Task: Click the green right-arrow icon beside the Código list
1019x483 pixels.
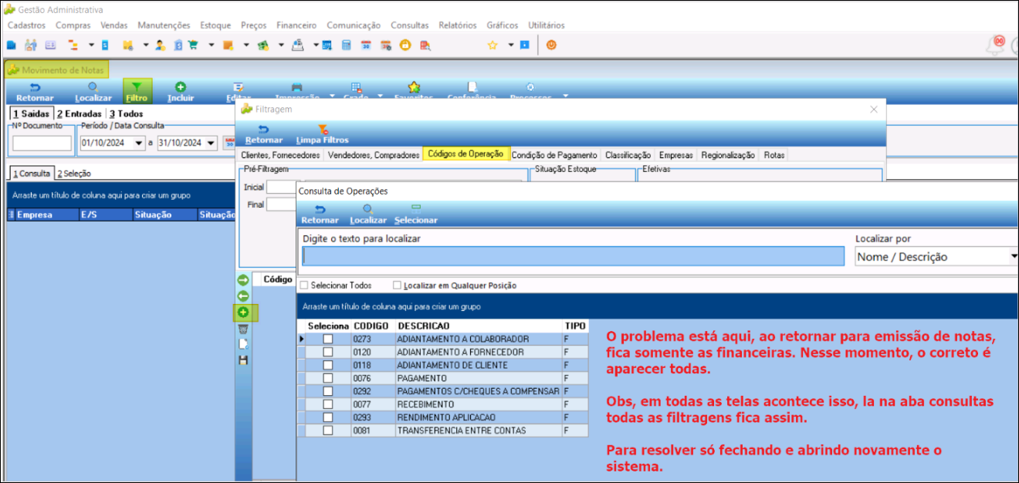Action: (x=243, y=280)
